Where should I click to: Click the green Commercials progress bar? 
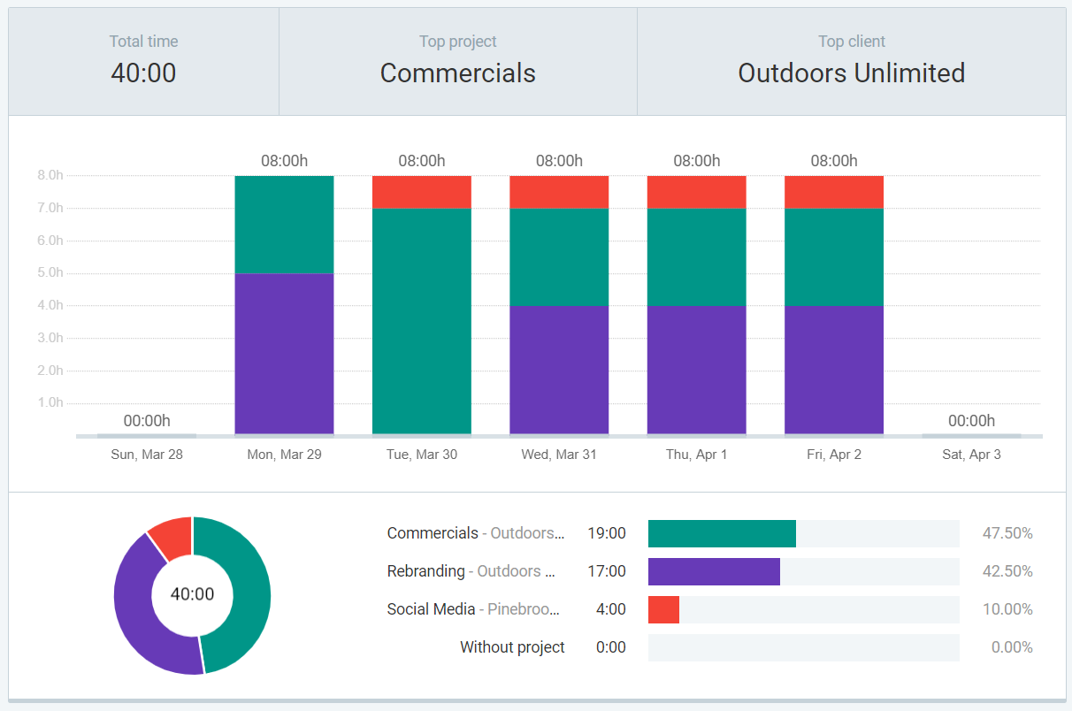pos(722,533)
